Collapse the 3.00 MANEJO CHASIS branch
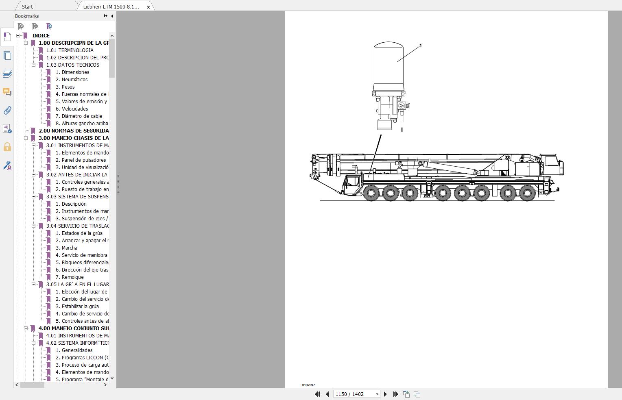Image resolution: width=622 pixels, height=400 pixels. [26, 138]
